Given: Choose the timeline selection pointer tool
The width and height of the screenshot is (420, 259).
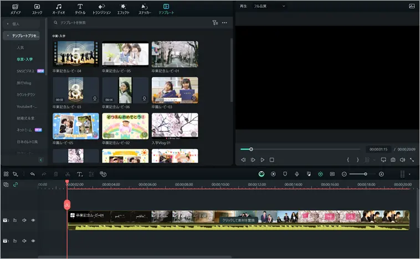Looking at the screenshot, I should point(16,174).
